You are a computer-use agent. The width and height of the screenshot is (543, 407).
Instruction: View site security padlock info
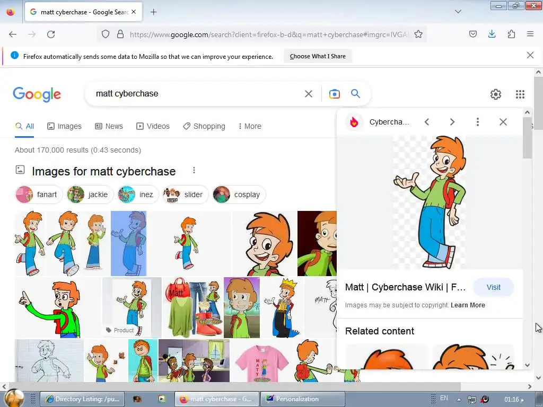(120, 34)
